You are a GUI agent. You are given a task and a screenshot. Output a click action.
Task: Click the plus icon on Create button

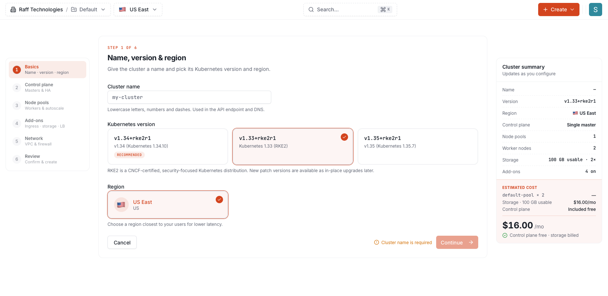click(x=545, y=10)
